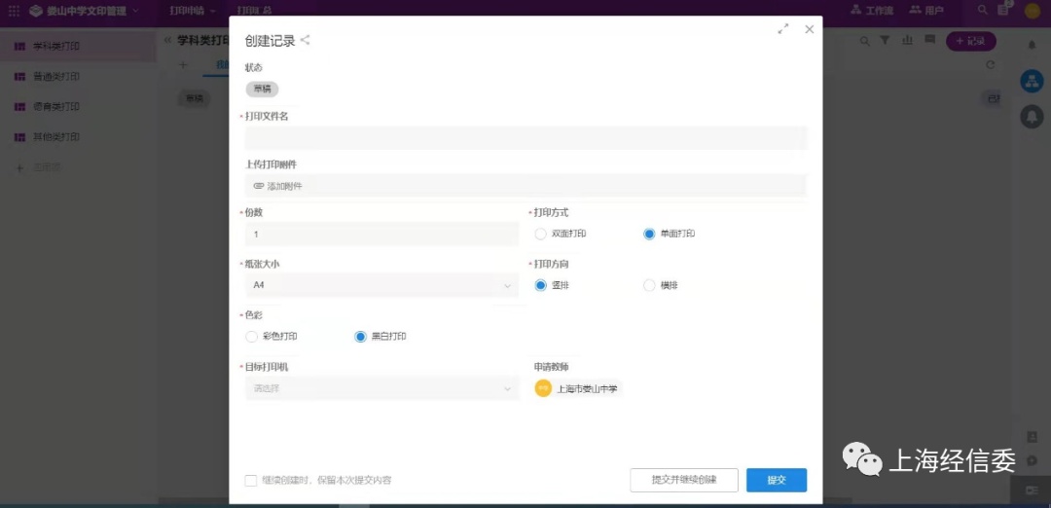Click the 德育类打印 worksheet icon
The image size is (1051, 508).
coord(20,106)
